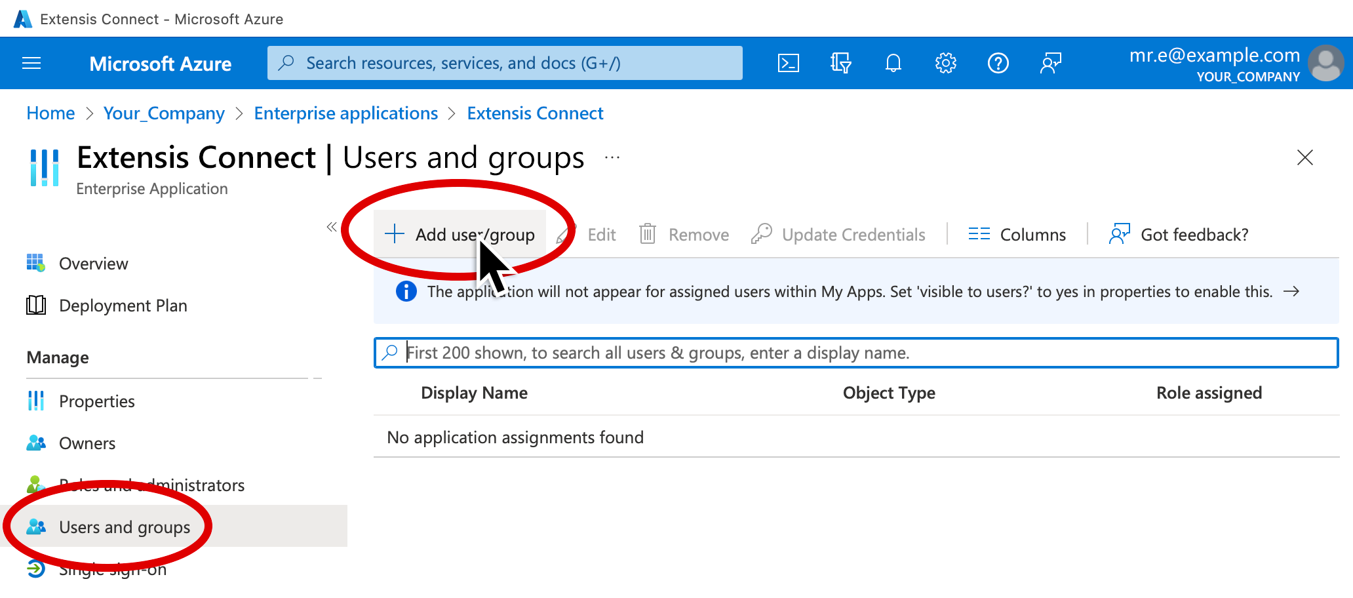The height and width of the screenshot is (598, 1353).
Task: Click the Edit toolbar command
Action: pos(586,234)
